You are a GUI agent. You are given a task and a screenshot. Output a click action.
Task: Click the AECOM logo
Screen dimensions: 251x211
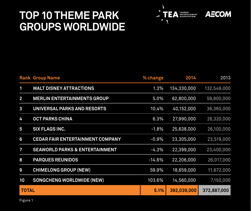coord(218,14)
